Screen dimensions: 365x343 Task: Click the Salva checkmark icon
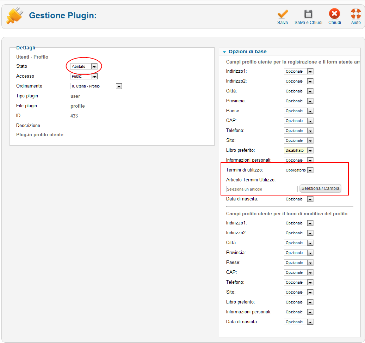coord(283,14)
